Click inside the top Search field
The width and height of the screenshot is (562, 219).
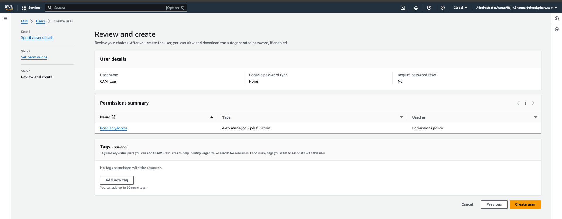point(116,8)
